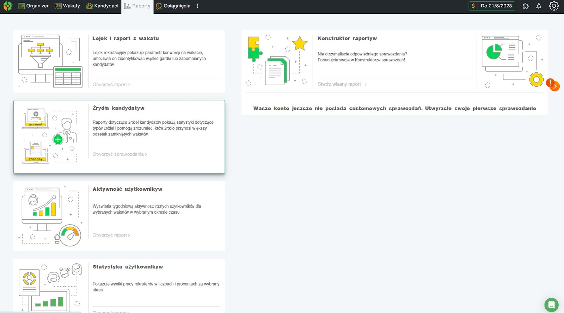The height and width of the screenshot is (313, 564).
Task: Click the Organizer calendar icon
Action: tap(22, 6)
